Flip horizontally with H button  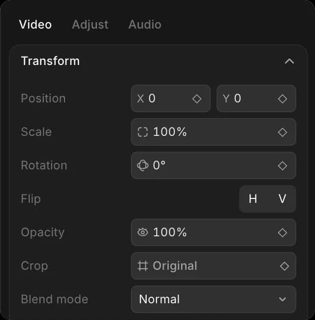click(253, 199)
